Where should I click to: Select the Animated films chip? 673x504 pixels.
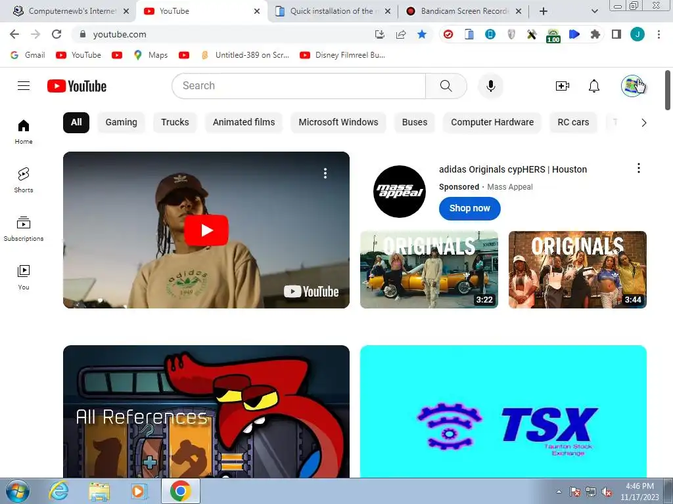(x=244, y=123)
